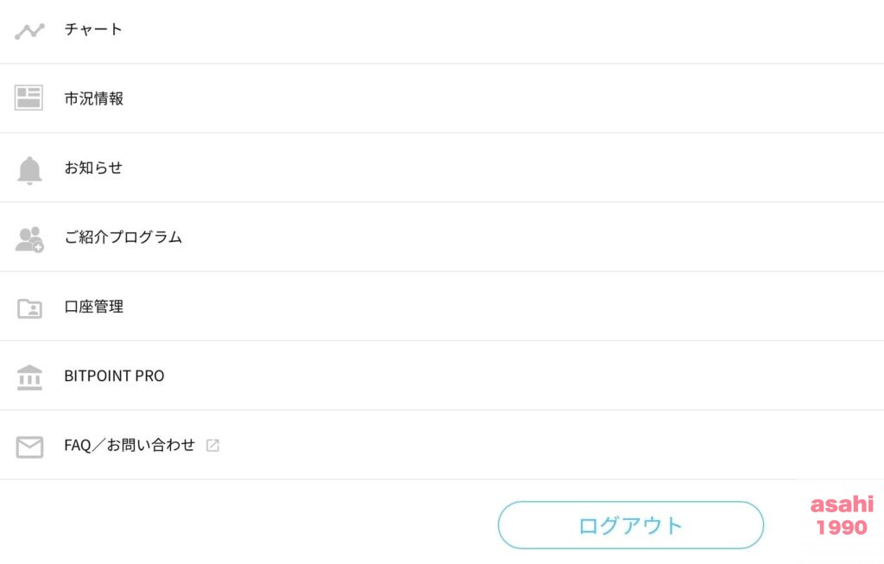884x564 pixels.
Task: Click the FAQ envelope icon
Action: (x=29, y=447)
